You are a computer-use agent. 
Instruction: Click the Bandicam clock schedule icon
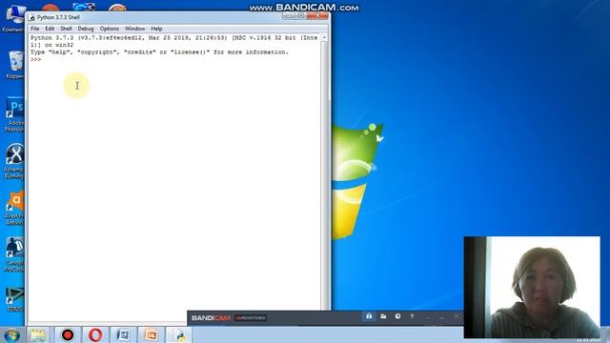click(x=397, y=316)
